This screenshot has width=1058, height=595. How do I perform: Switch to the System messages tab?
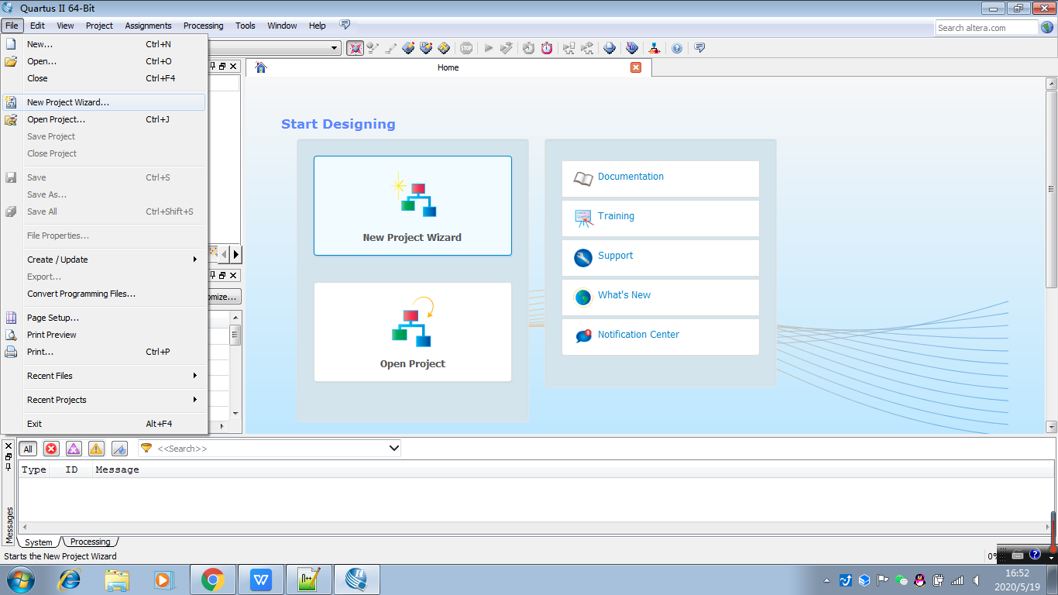click(x=39, y=542)
